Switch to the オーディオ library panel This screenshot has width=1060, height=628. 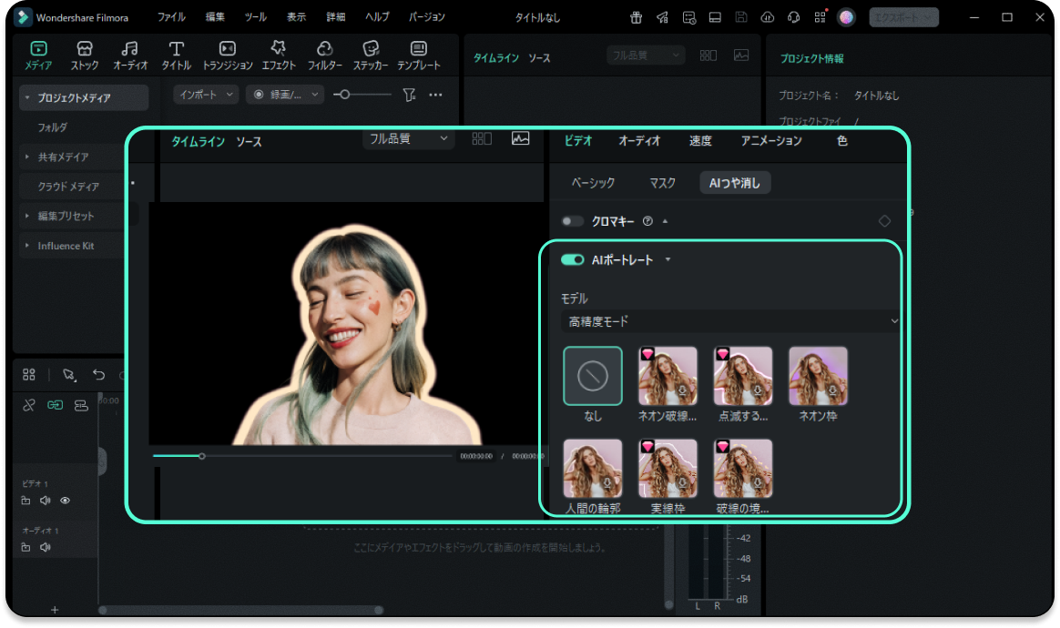[130, 55]
